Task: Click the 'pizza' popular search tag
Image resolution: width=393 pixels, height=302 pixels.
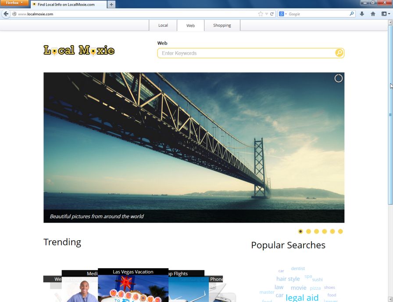Action: [315, 288]
